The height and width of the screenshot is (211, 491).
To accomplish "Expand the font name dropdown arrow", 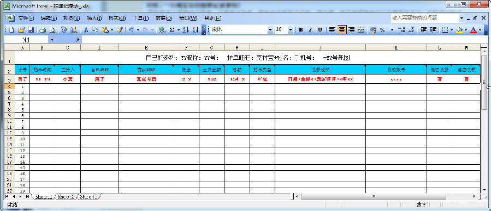I will [270, 30].
